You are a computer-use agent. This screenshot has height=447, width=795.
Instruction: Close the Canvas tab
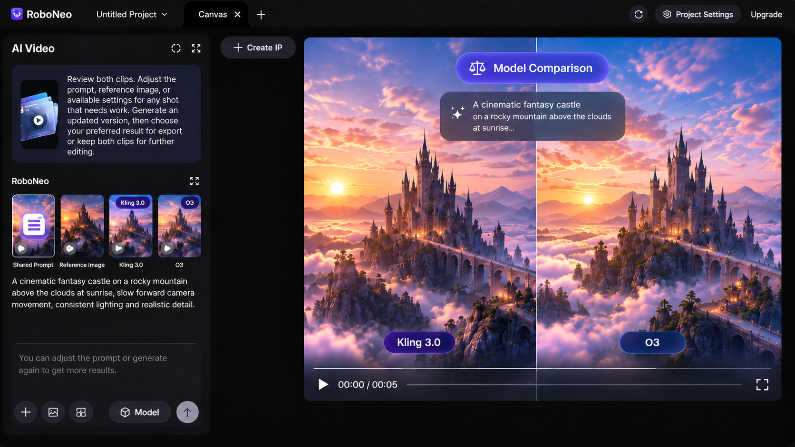(237, 14)
